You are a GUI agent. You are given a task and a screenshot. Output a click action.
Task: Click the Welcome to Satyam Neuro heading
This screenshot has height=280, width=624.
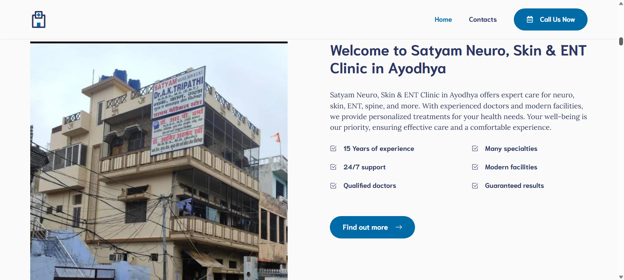pyautogui.click(x=458, y=59)
